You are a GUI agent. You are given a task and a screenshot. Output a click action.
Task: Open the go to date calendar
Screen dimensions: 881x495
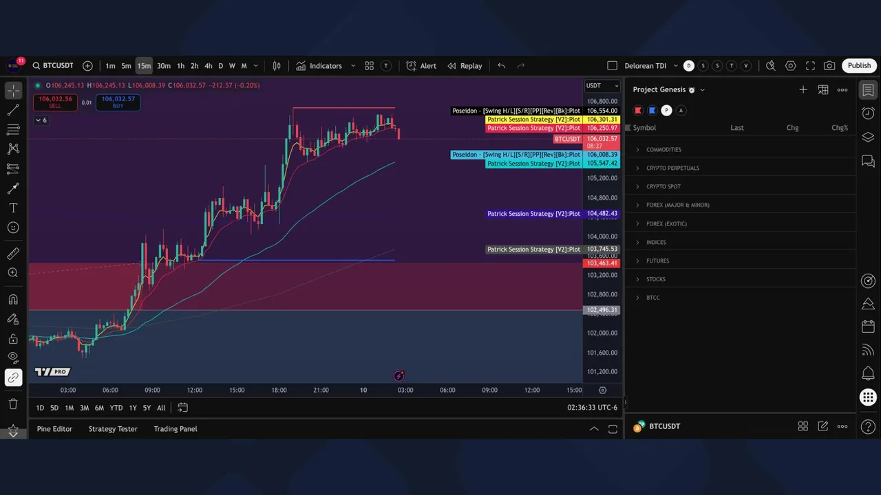[182, 408]
